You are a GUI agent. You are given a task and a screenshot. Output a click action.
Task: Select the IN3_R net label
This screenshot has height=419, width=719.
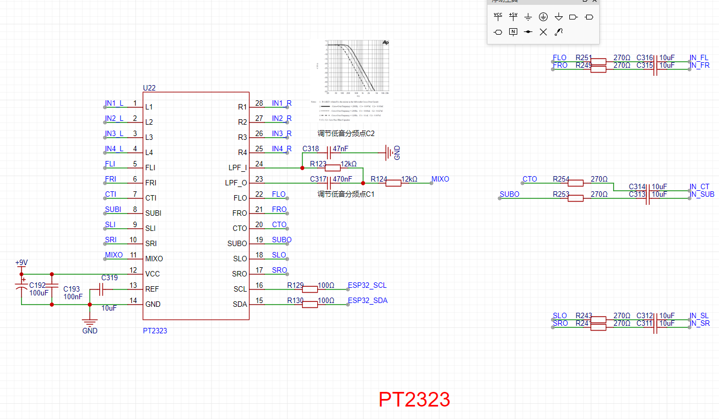pyautogui.click(x=281, y=133)
